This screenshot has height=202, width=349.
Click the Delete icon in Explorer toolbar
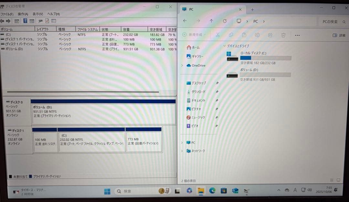click(283, 35)
